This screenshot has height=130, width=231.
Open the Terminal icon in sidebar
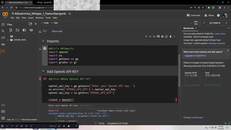[x=3, y=118]
